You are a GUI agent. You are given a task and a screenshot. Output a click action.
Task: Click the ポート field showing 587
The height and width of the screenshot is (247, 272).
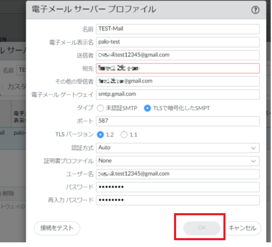[177, 121]
